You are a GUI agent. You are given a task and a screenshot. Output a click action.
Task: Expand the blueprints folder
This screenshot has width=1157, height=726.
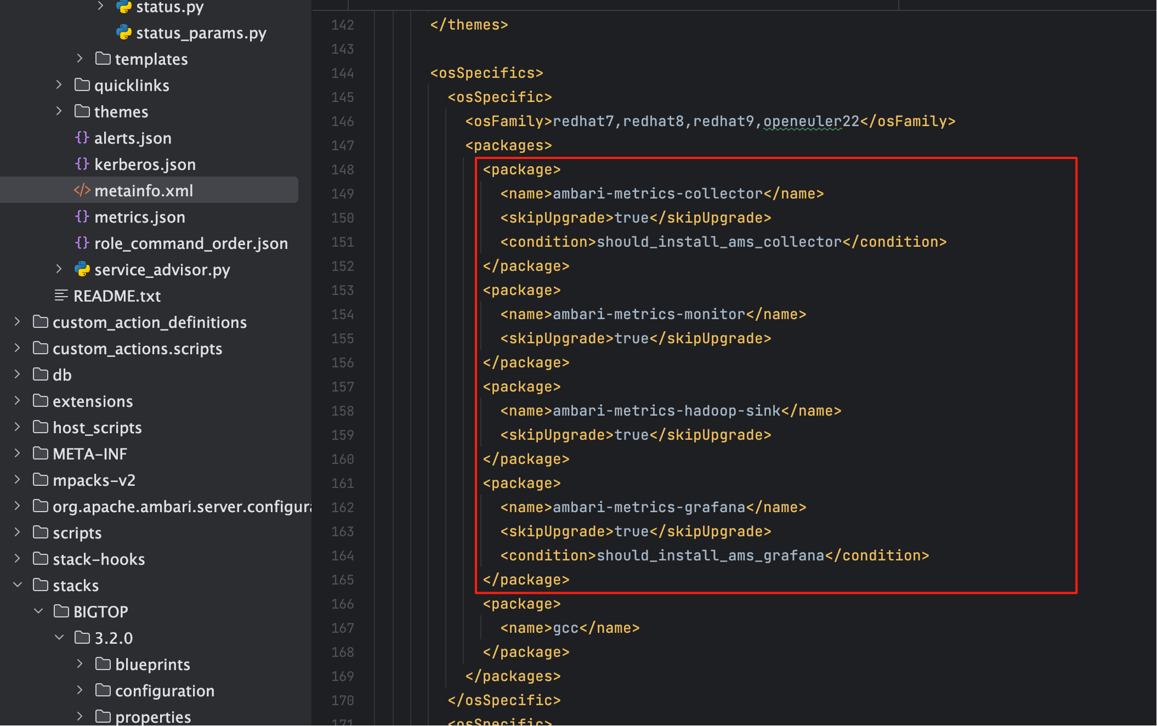coord(80,664)
